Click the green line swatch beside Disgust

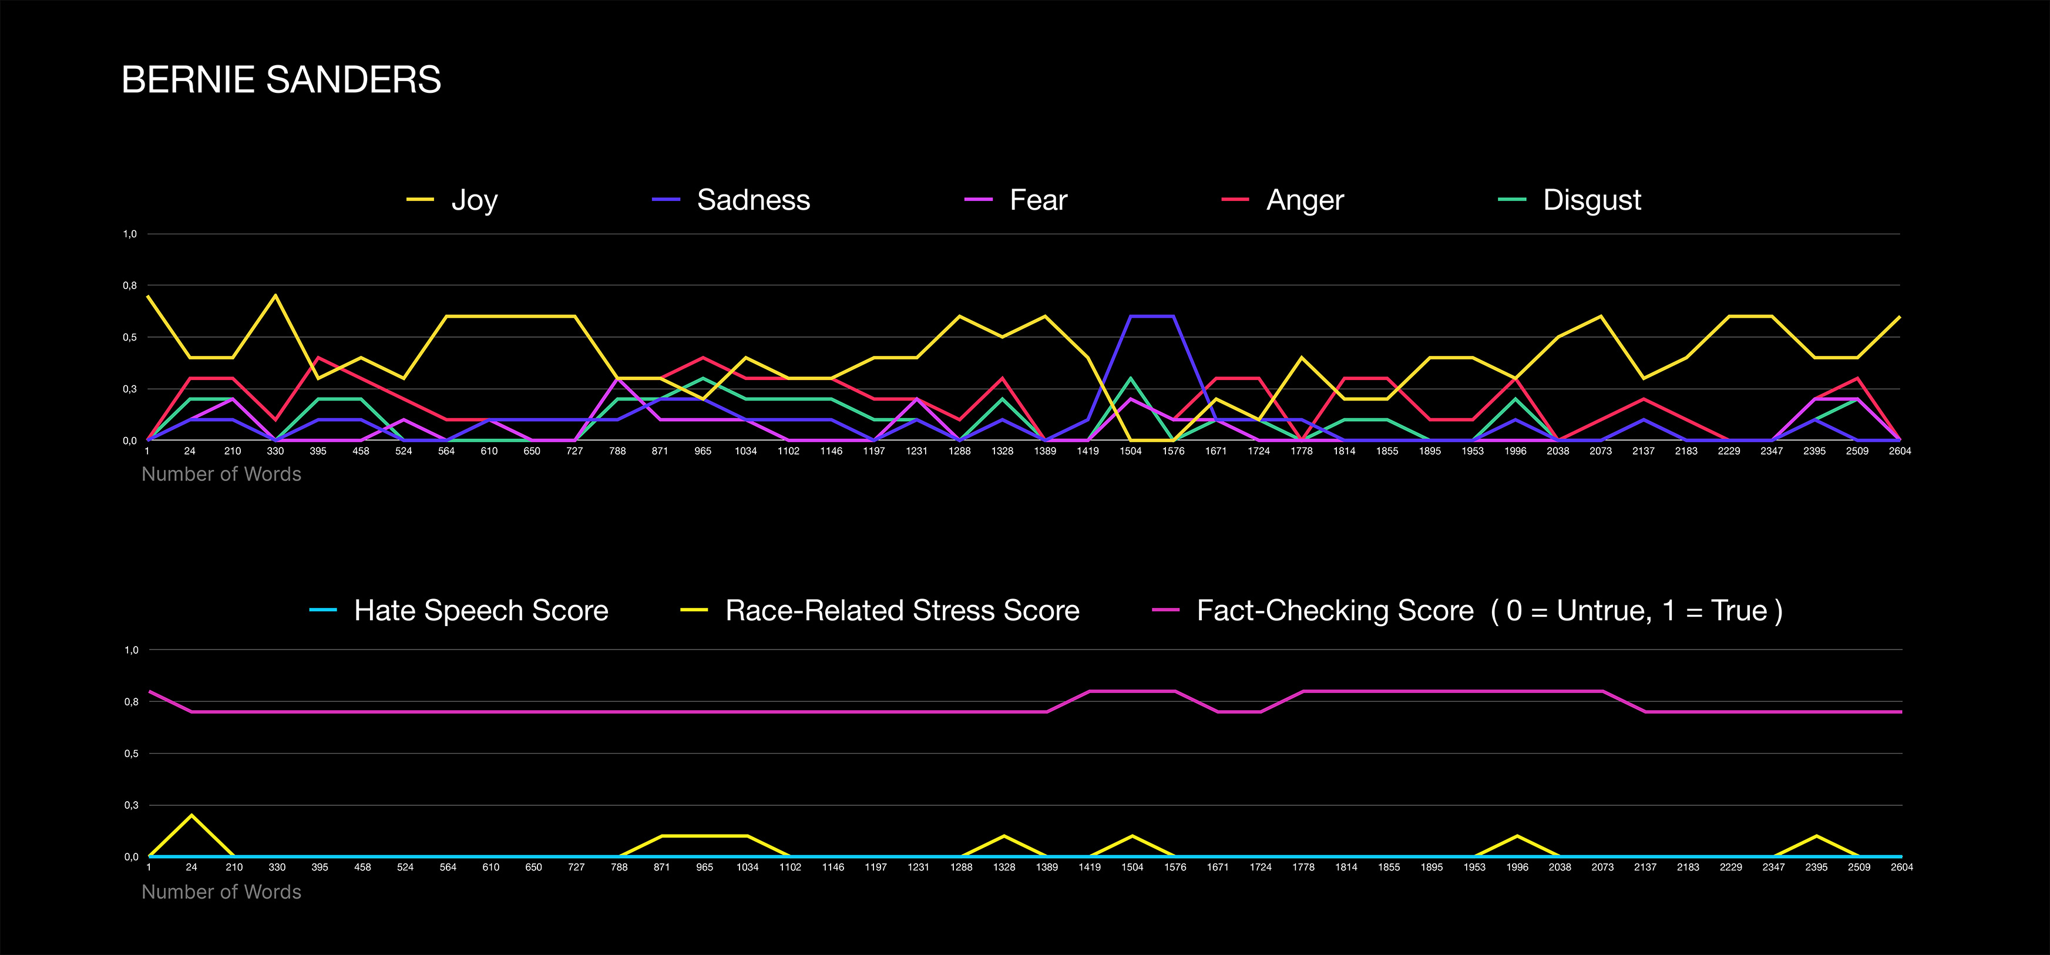click(1512, 200)
